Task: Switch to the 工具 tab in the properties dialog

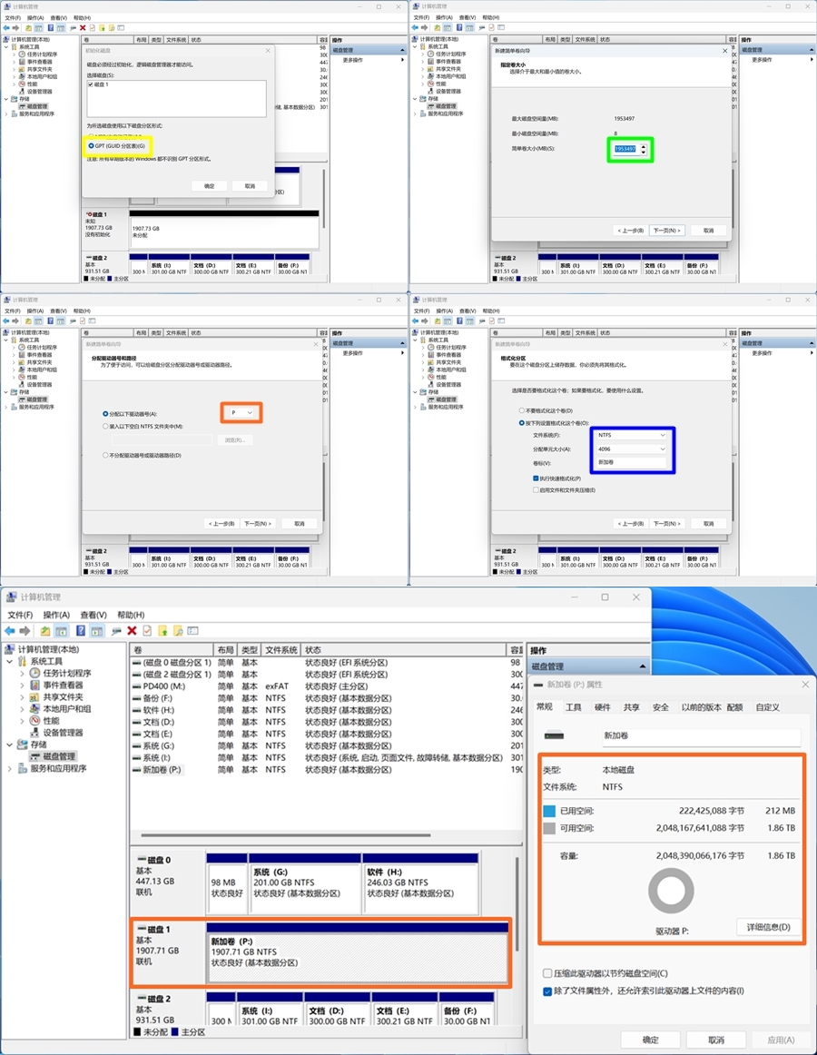Action: tap(574, 707)
